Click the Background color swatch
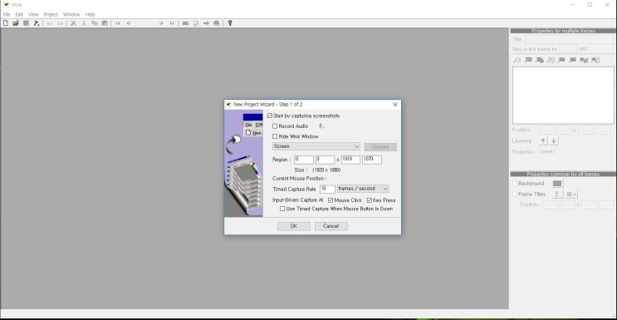The height and width of the screenshot is (320, 617). point(557,184)
